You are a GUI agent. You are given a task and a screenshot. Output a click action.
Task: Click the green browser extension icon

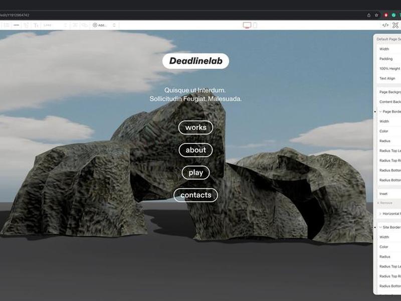click(x=394, y=15)
